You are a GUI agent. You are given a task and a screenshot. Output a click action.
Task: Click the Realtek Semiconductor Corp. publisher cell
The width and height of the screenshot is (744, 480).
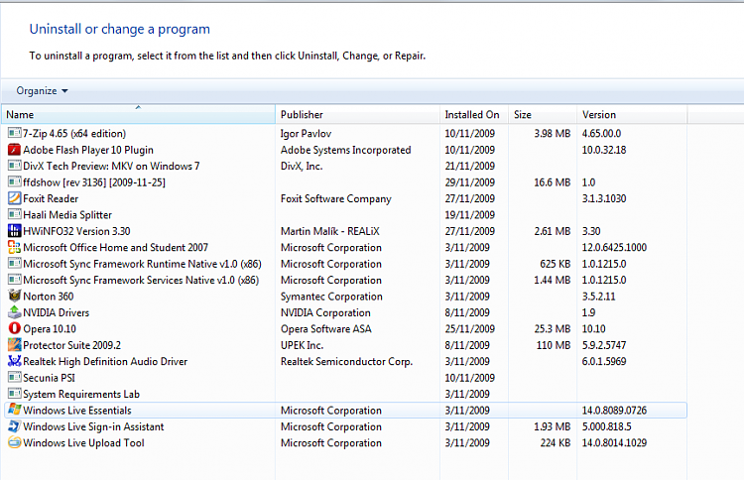(346, 361)
